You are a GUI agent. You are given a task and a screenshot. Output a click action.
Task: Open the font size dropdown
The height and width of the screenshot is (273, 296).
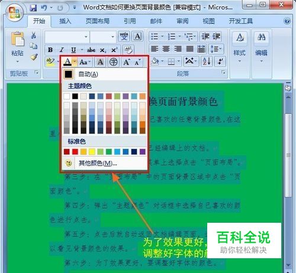pyautogui.click(x=112, y=37)
